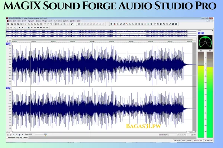Click Stop in the data window playbar
223x148 pixels.
[x=19, y=135]
